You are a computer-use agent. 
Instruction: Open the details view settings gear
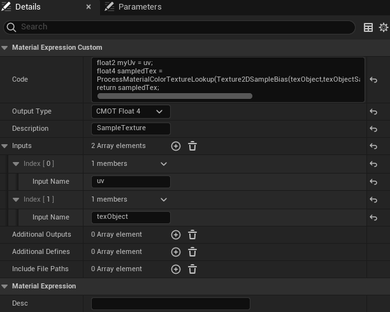click(383, 27)
